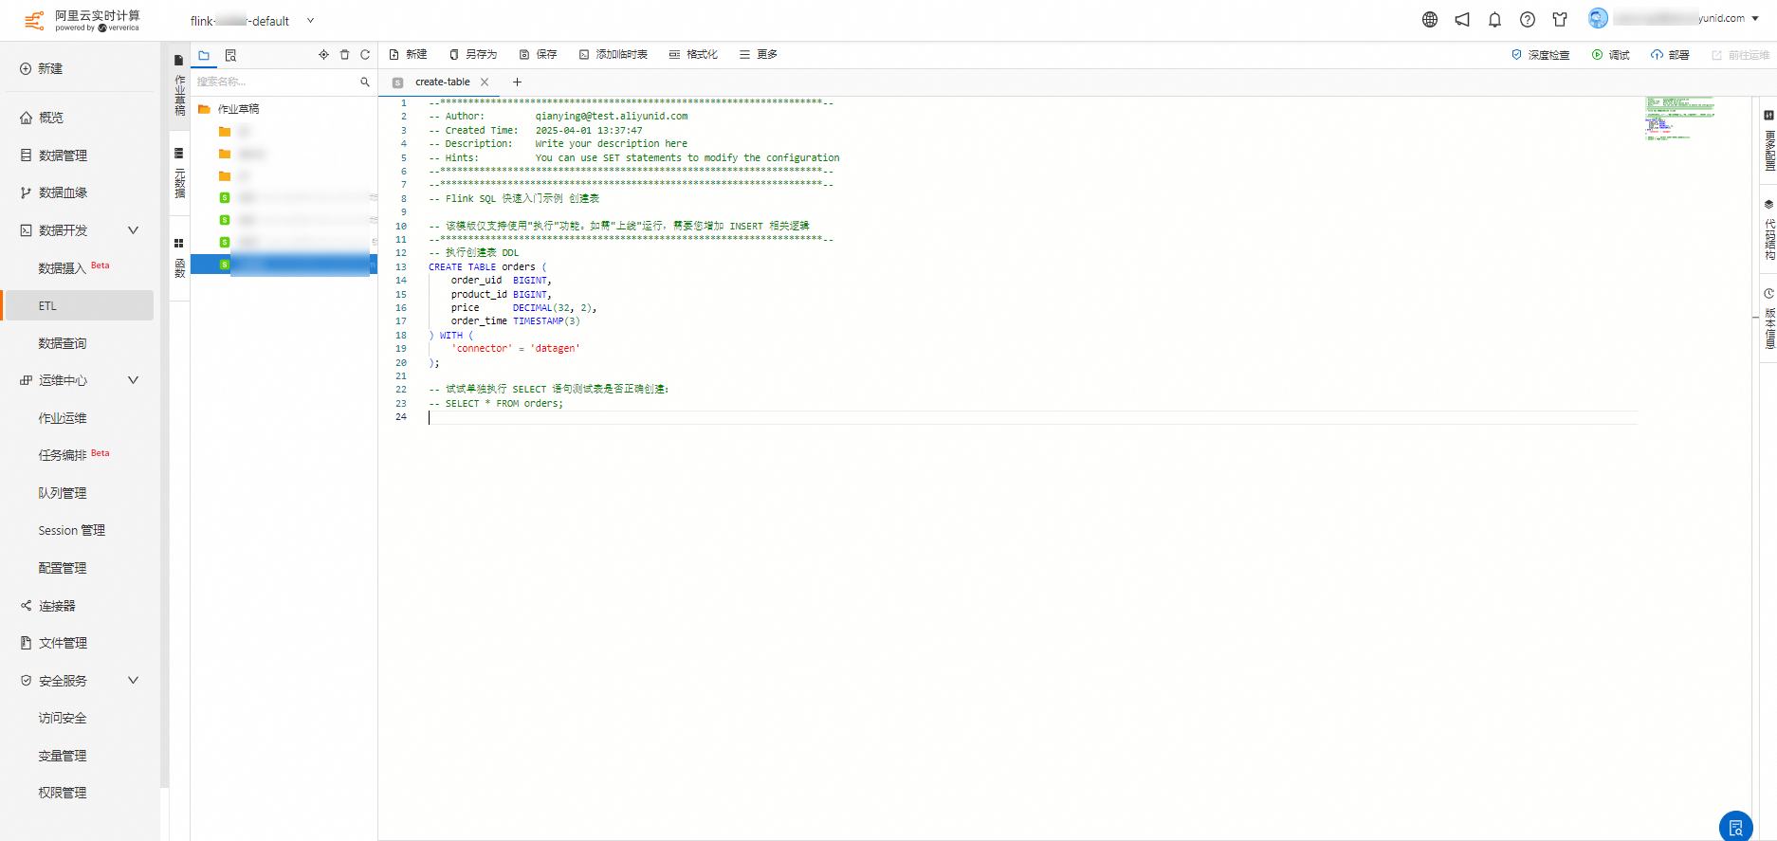Image resolution: width=1777 pixels, height=841 pixels.
Task: Click 另存为 save-as button
Action: [x=473, y=55]
